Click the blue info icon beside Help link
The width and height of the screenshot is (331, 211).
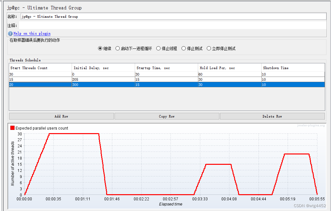pyautogui.click(x=10, y=34)
